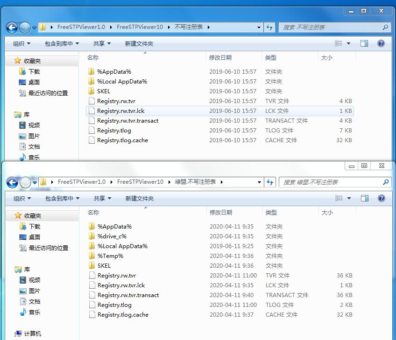Open help in the bottom window
Screen dimensions: 396x340
click(382, 198)
